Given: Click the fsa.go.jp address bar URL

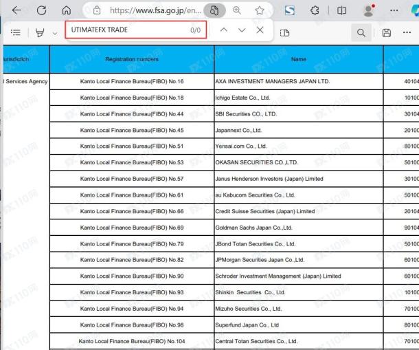Looking at the screenshot, I should click(155, 10).
